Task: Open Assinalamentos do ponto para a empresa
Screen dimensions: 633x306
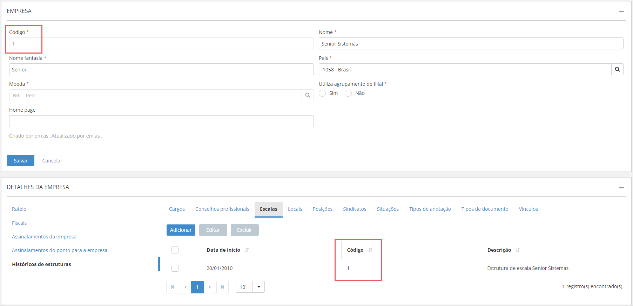Action: pyautogui.click(x=60, y=250)
